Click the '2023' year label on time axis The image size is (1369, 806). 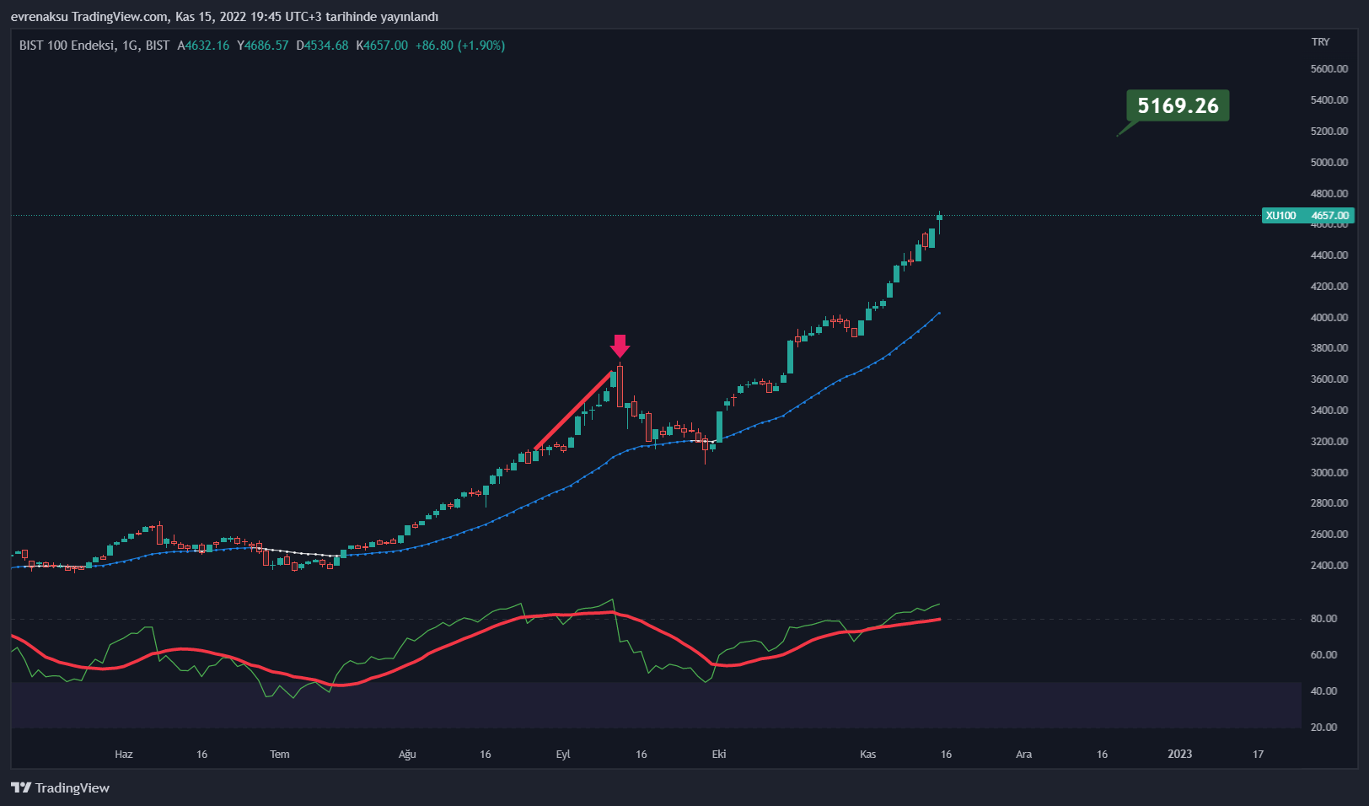[1180, 755]
